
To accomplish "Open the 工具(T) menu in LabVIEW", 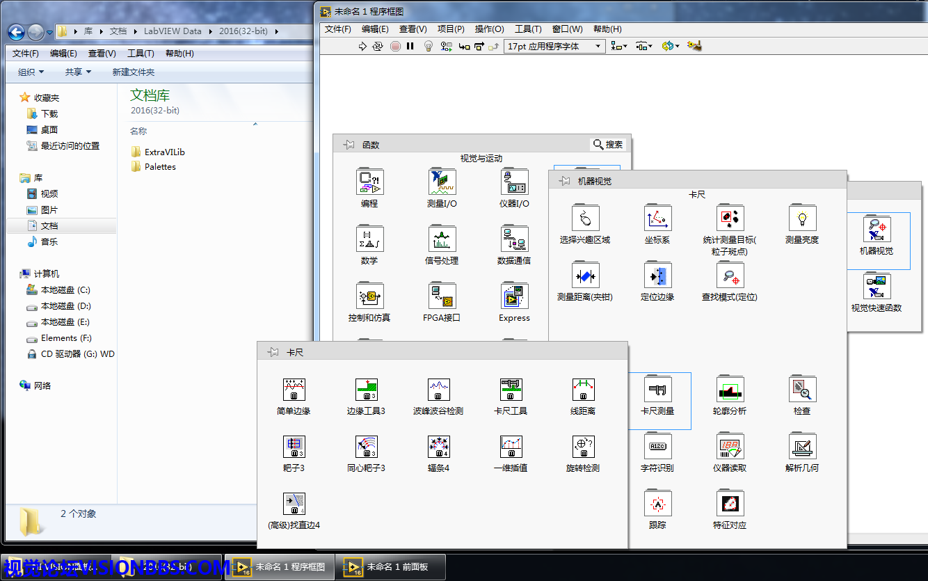I will coord(528,29).
